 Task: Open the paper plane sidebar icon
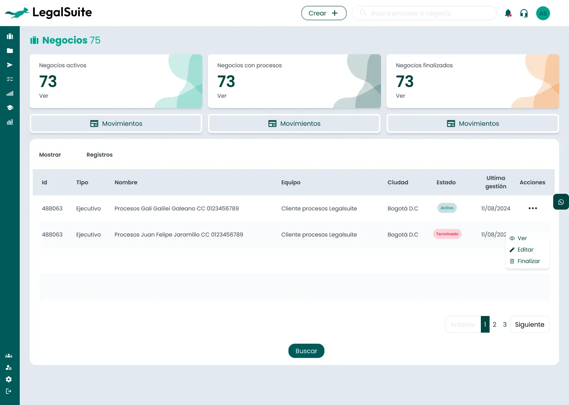pyautogui.click(x=10, y=65)
